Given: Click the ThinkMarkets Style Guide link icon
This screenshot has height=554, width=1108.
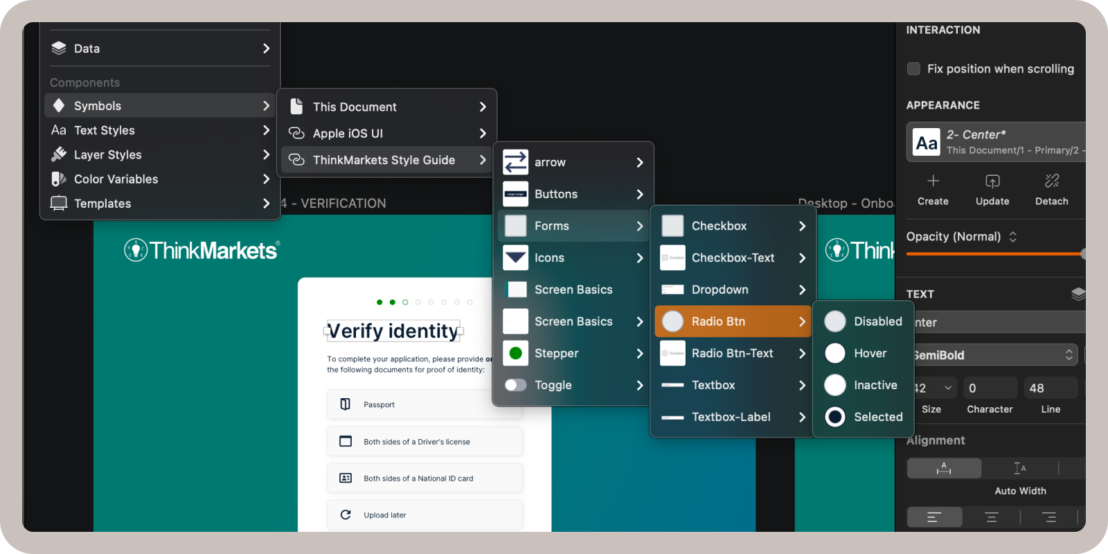Looking at the screenshot, I should click(296, 160).
